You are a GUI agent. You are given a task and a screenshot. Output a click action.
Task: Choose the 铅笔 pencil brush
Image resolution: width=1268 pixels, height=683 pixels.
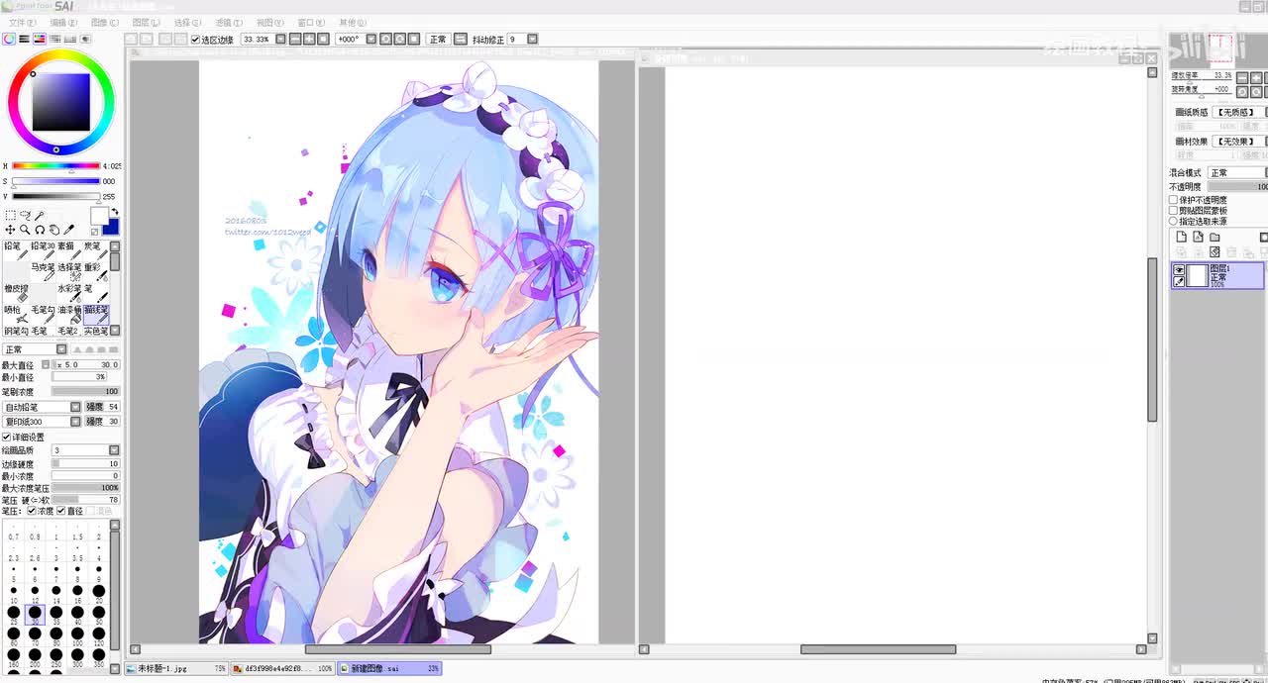point(15,250)
